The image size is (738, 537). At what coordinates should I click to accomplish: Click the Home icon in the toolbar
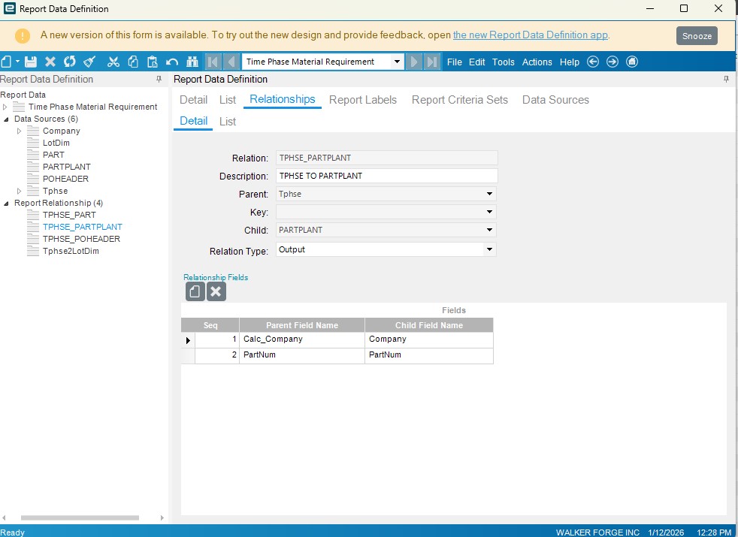coord(632,62)
